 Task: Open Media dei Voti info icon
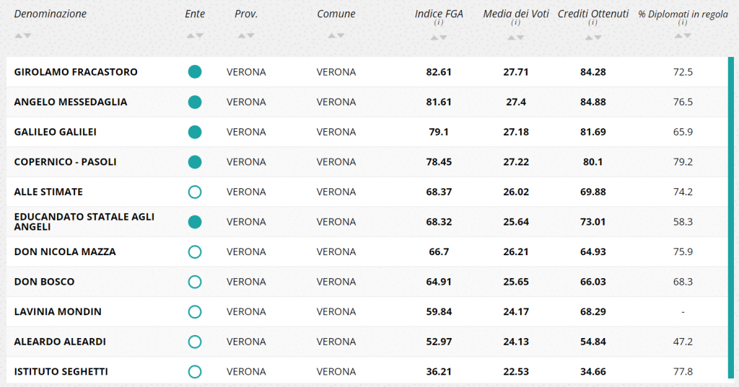pos(515,22)
